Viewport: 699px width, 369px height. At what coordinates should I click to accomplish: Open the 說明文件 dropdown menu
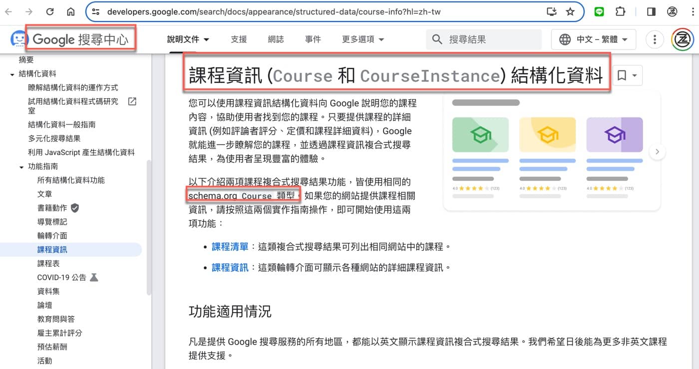[x=188, y=39]
